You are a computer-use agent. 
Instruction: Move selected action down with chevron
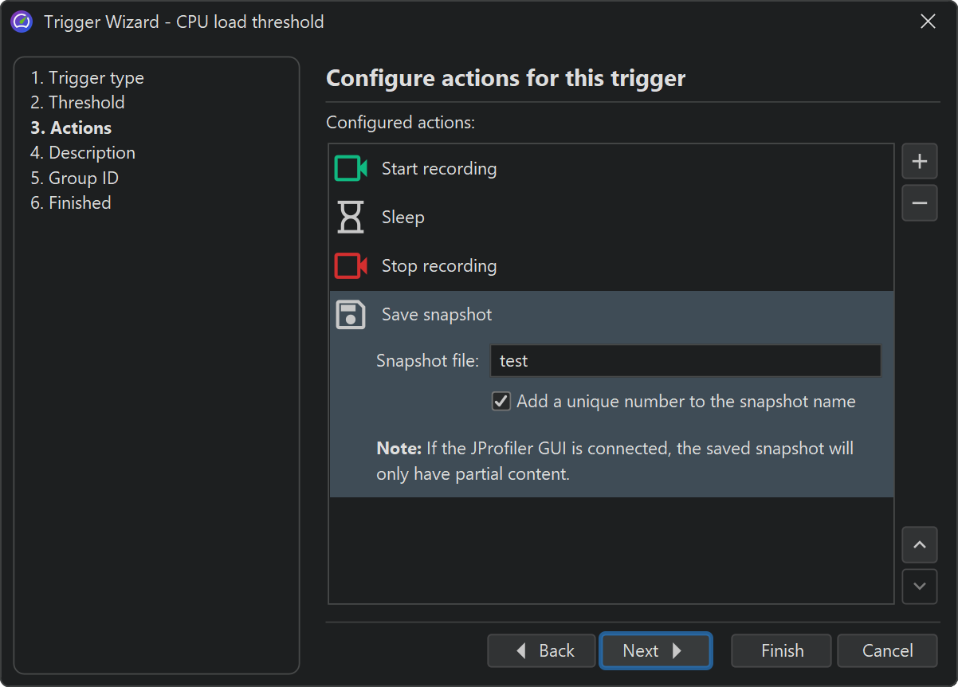coord(919,587)
